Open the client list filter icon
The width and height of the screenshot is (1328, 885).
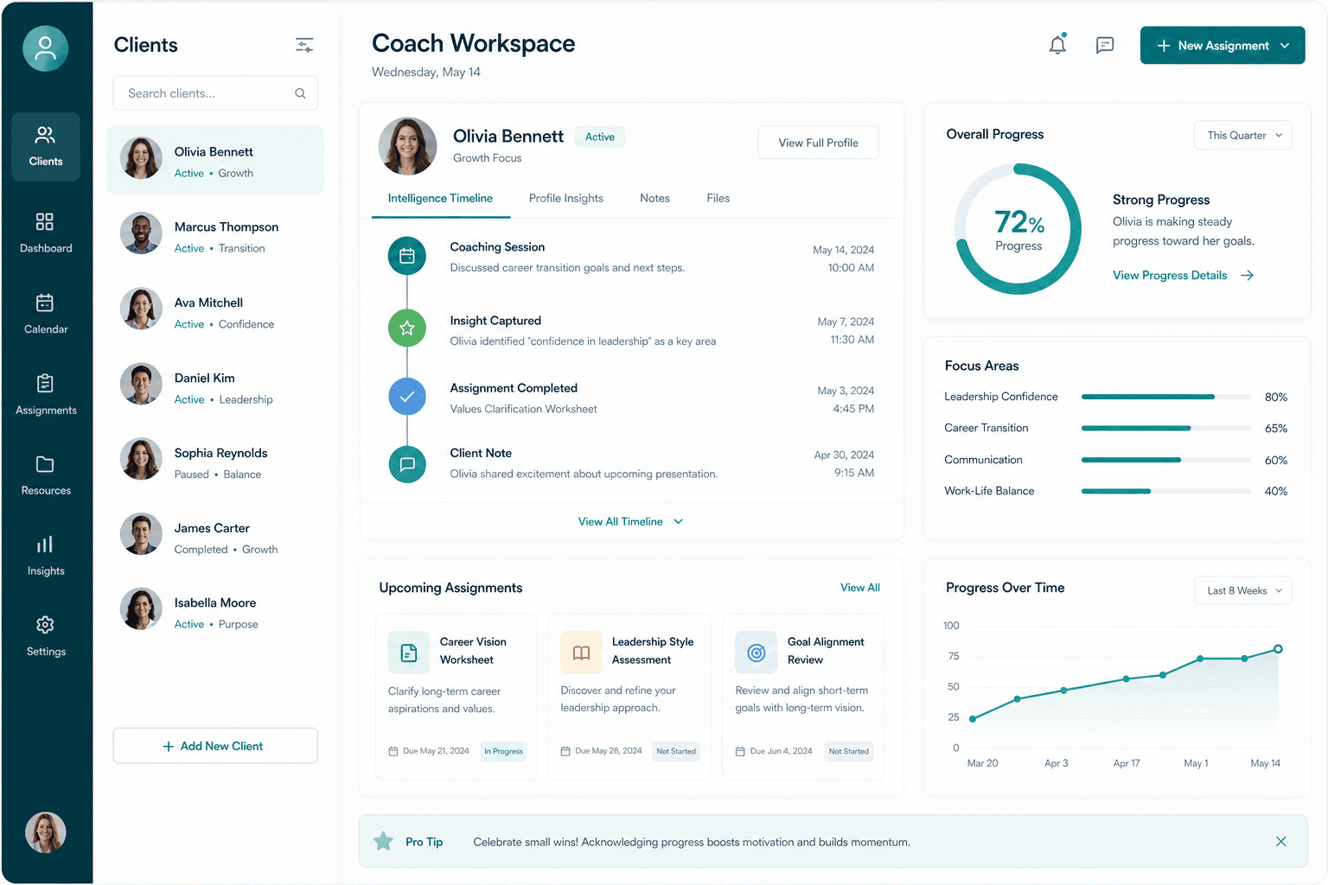(x=304, y=45)
